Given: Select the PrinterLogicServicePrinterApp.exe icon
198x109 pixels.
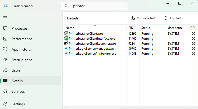Looking at the screenshot, I should (66, 53).
